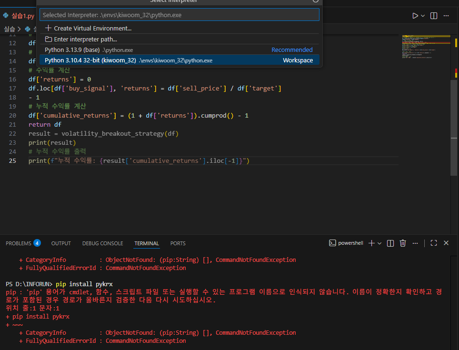459x350 pixels.
Task: Split the terminal pane
Action: tap(390, 243)
